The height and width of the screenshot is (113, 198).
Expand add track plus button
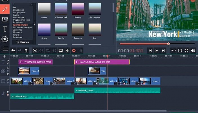[x=5, y=56]
